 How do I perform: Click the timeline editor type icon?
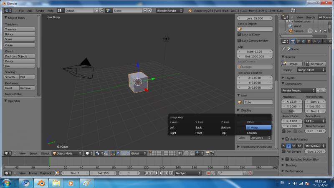click(8, 173)
